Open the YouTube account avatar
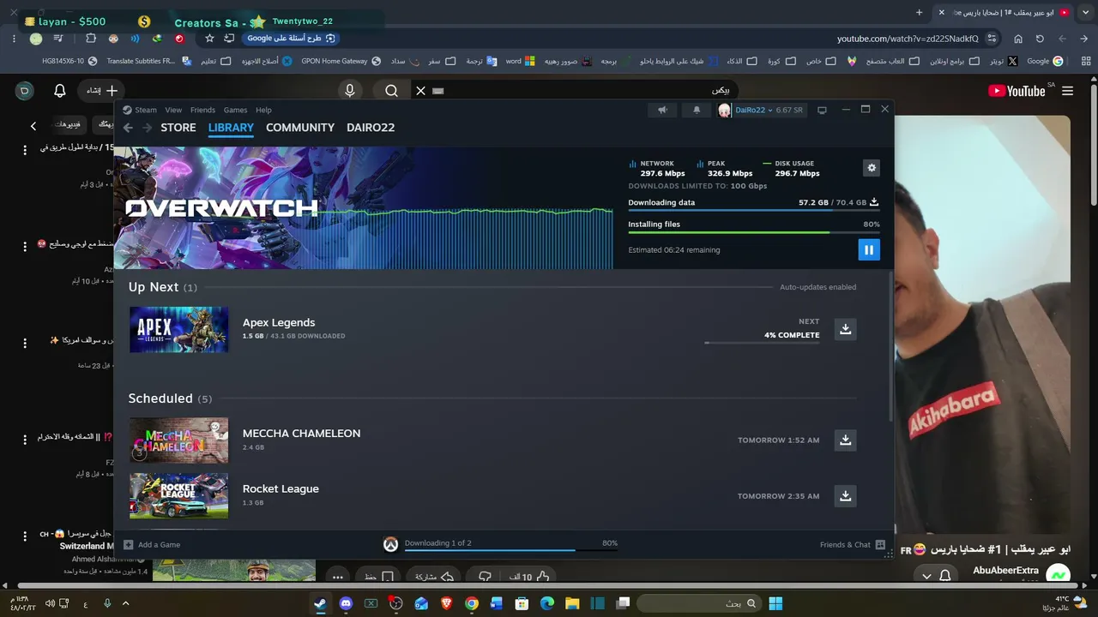The height and width of the screenshot is (617, 1098). 24,91
